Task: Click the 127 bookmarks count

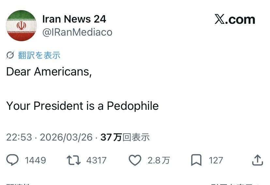Action: click(x=216, y=160)
